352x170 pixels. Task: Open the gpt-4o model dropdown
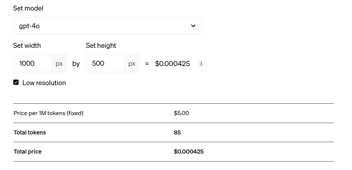108,26
